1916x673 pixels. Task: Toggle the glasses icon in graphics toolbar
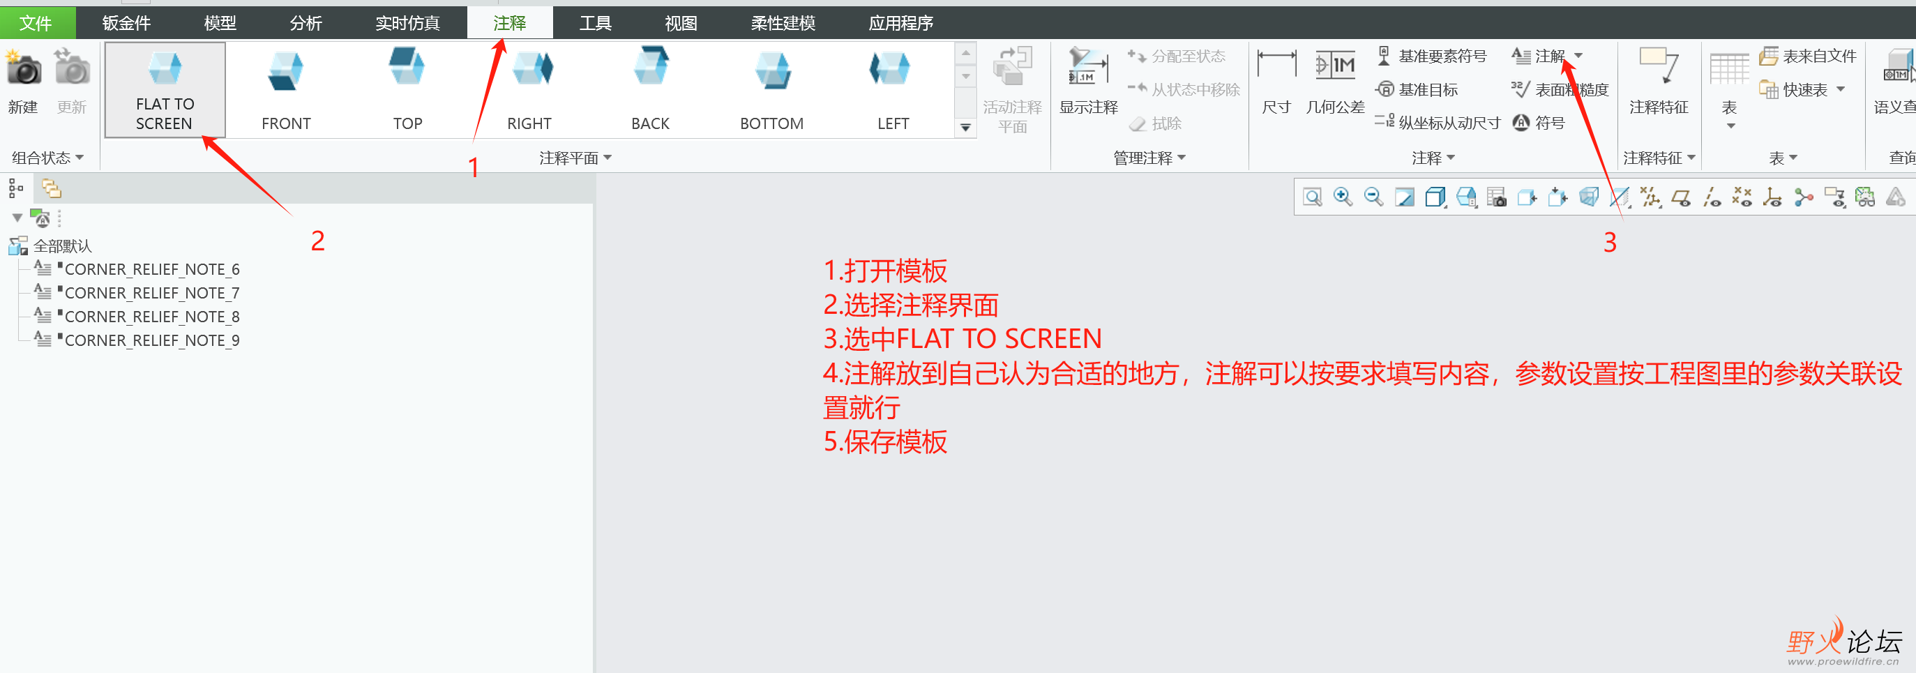tap(1864, 197)
